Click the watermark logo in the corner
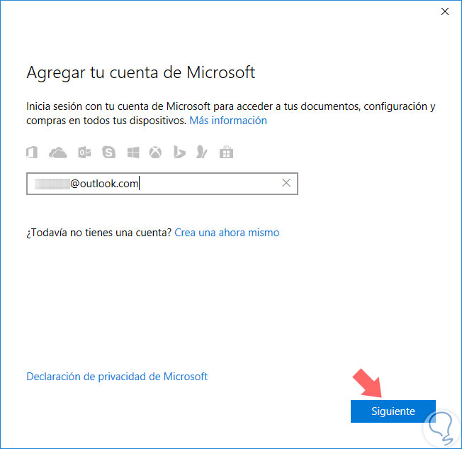 441,428
